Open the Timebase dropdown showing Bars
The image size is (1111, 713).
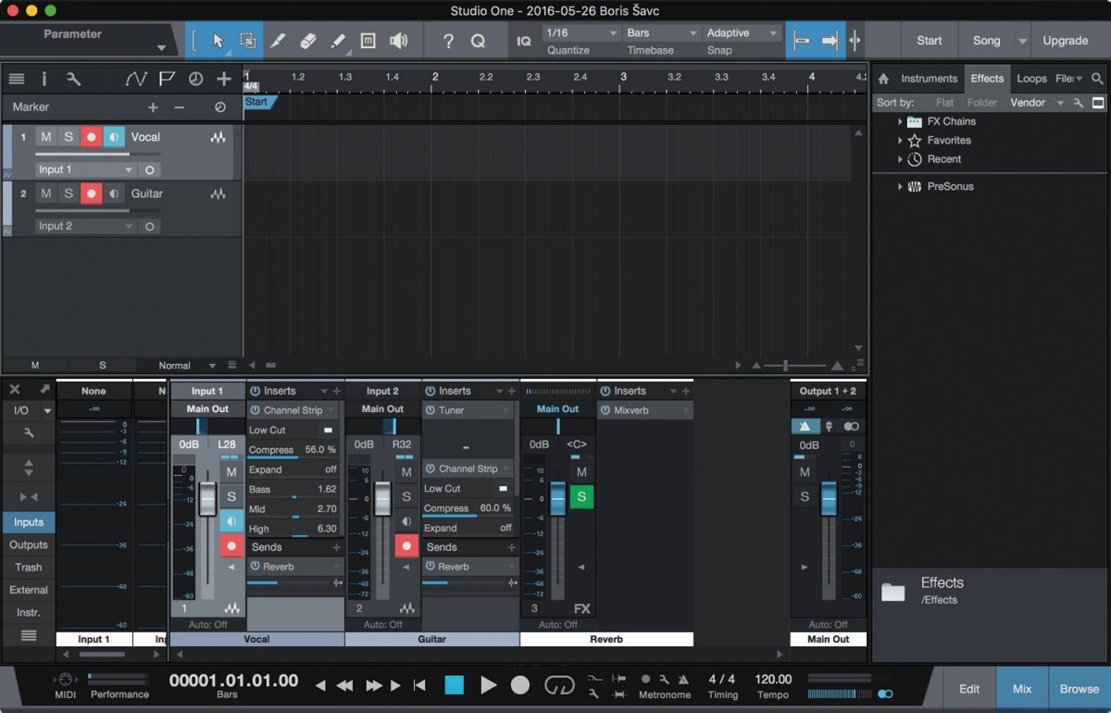pos(661,33)
